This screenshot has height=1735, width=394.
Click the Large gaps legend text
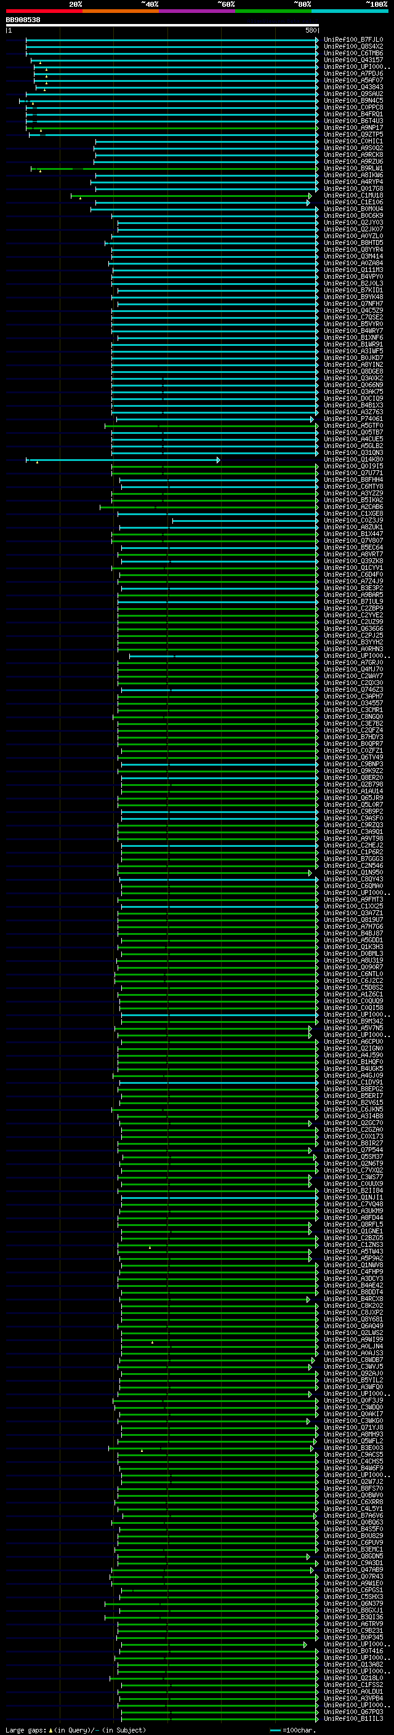click(x=26, y=1729)
